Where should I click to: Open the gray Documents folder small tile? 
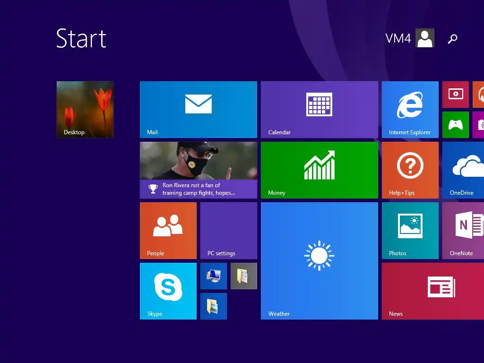243,276
